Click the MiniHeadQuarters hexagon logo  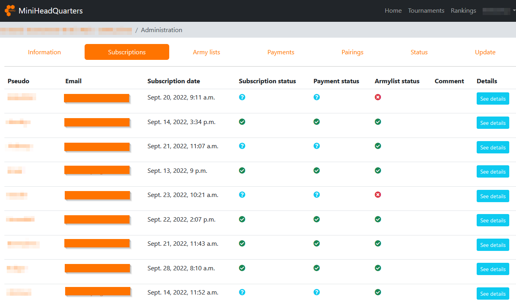(x=10, y=11)
